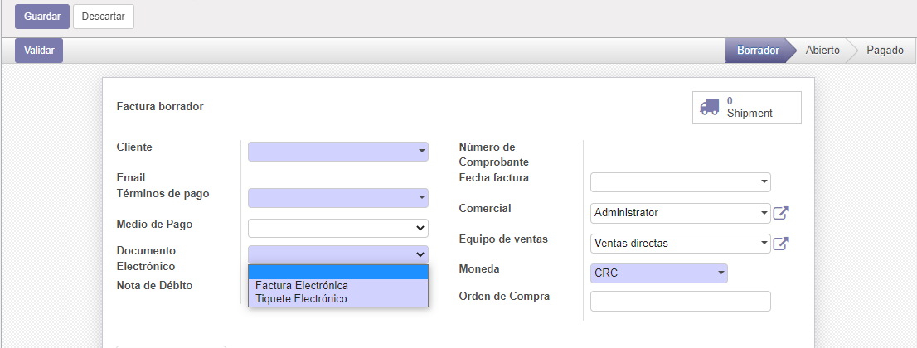Open the Moneda CRC dropdown
Viewport: 917px width, 348px height.
click(x=659, y=273)
